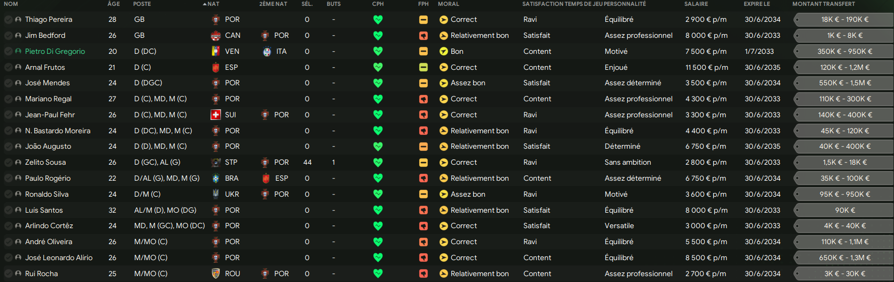The height and width of the screenshot is (282, 894).
Task: Click José Leonardo Alírio's 650K € - 1,3M € transfer bar
Action: 844,258
